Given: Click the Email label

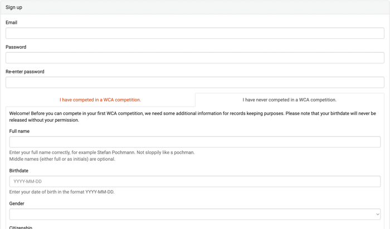Looking at the screenshot, I should tap(12, 22).
